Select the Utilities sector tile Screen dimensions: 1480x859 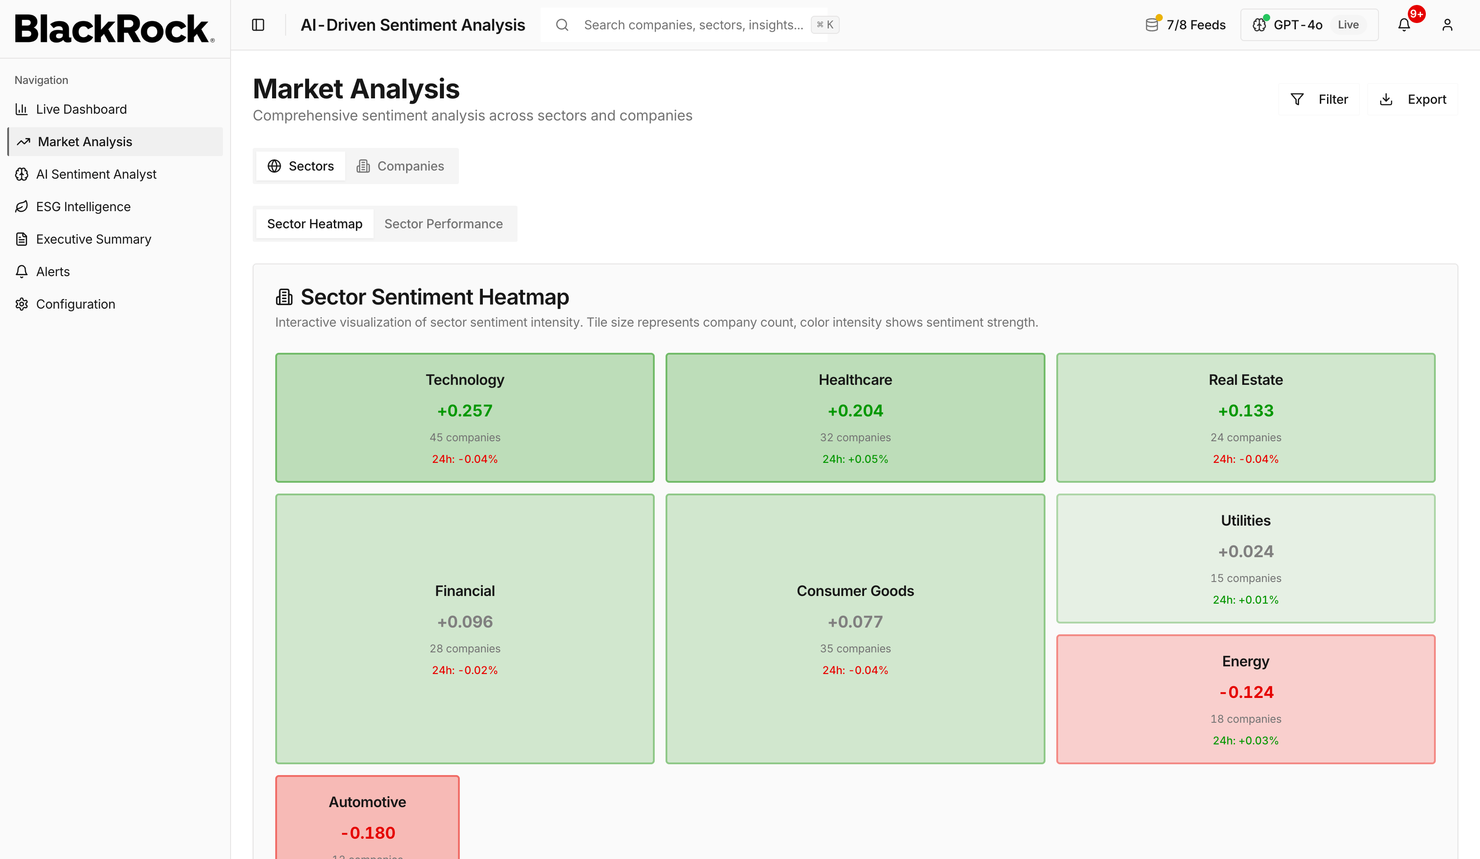[1246, 559]
